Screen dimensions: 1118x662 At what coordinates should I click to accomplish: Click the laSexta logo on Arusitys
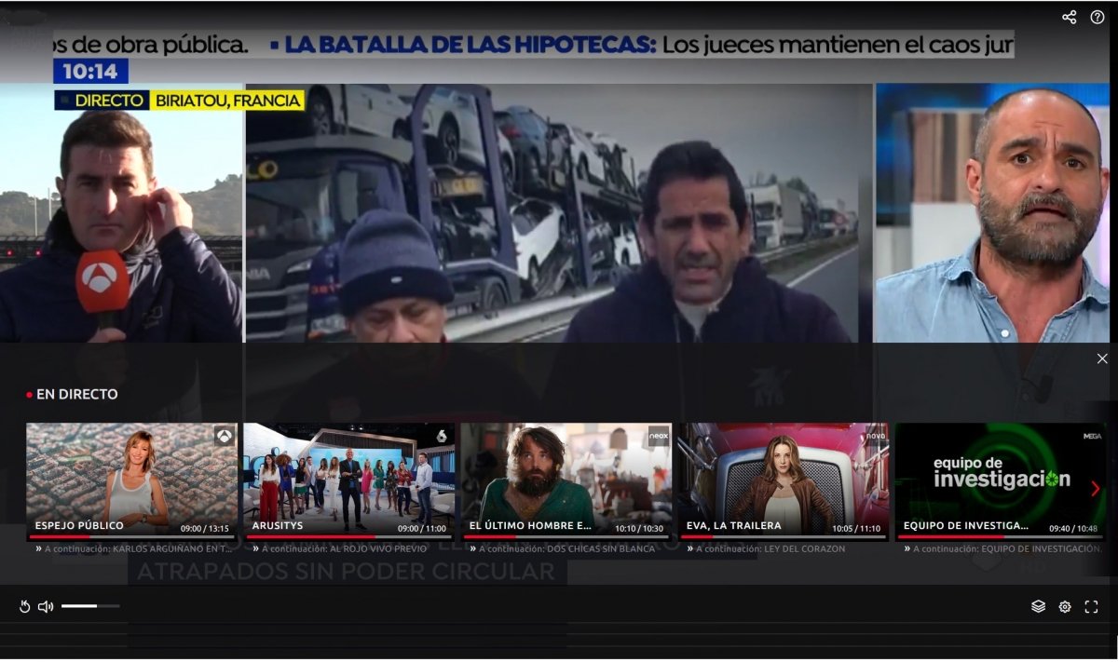pos(442,436)
